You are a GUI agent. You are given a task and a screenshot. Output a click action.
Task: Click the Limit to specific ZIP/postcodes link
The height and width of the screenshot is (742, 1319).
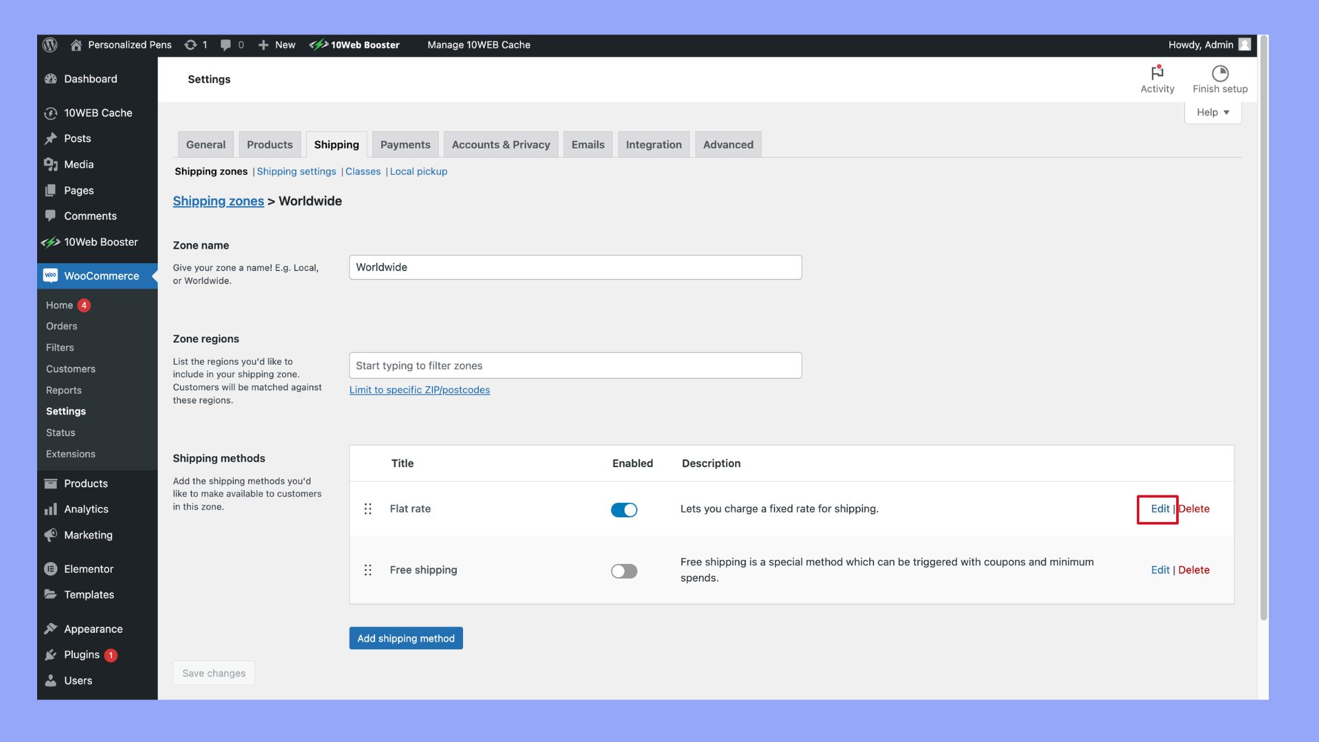[419, 390]
